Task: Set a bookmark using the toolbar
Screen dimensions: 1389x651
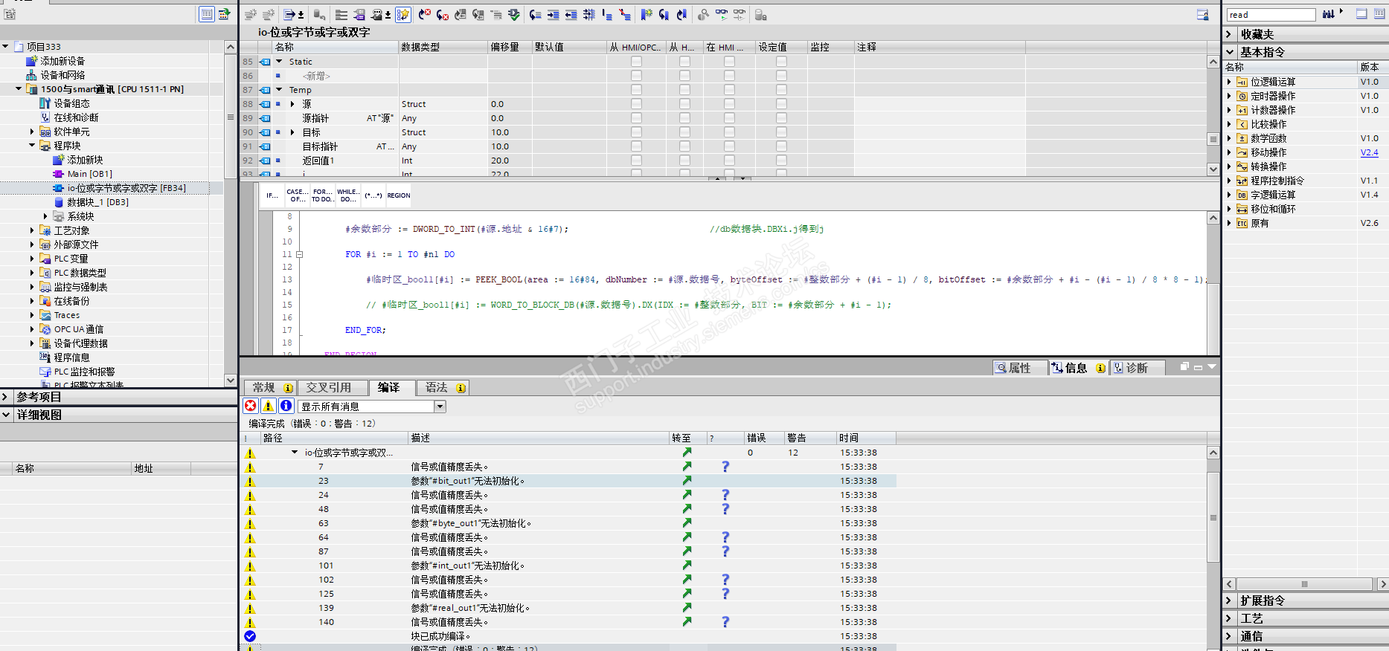Action: click(647, 15)
